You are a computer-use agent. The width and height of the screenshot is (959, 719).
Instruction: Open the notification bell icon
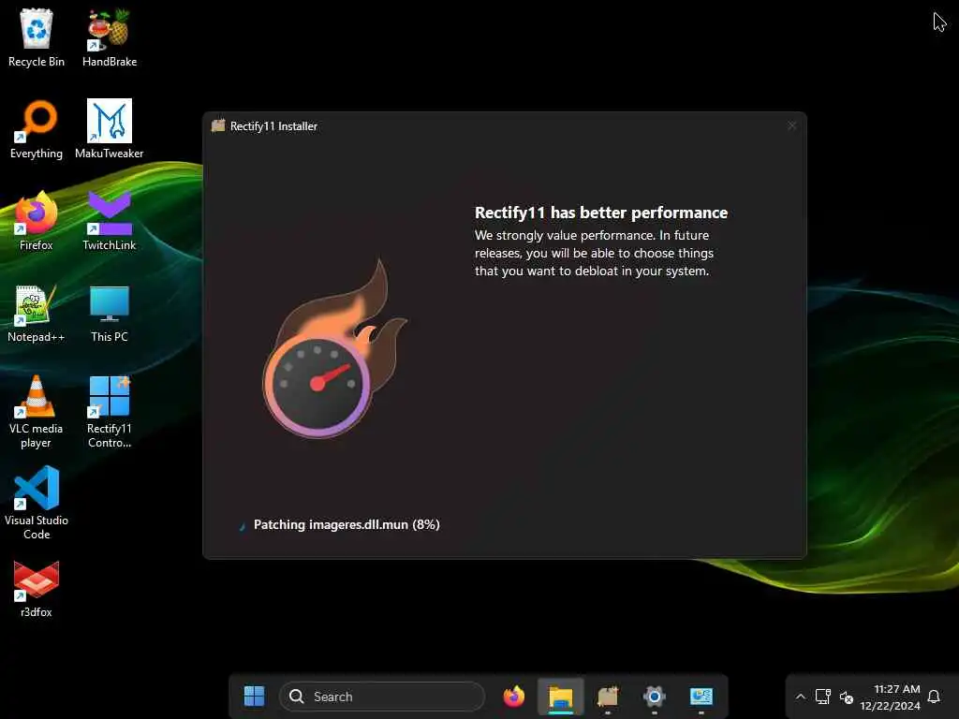point(934,697)
